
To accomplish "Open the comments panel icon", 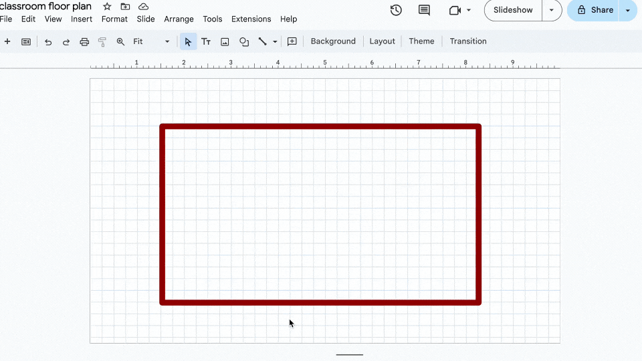I will coord(424,10).
